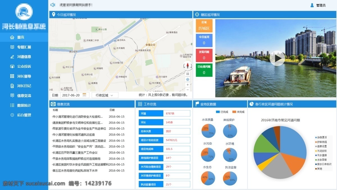
Task: Click the gear icon next to 后台管理
Action: tap(12, 115)
